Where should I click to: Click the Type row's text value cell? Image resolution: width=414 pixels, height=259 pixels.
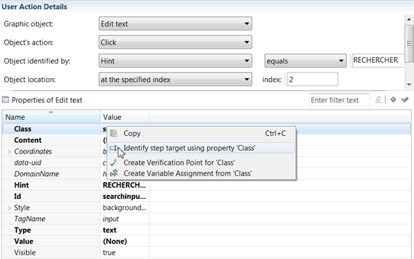(124, 230)
